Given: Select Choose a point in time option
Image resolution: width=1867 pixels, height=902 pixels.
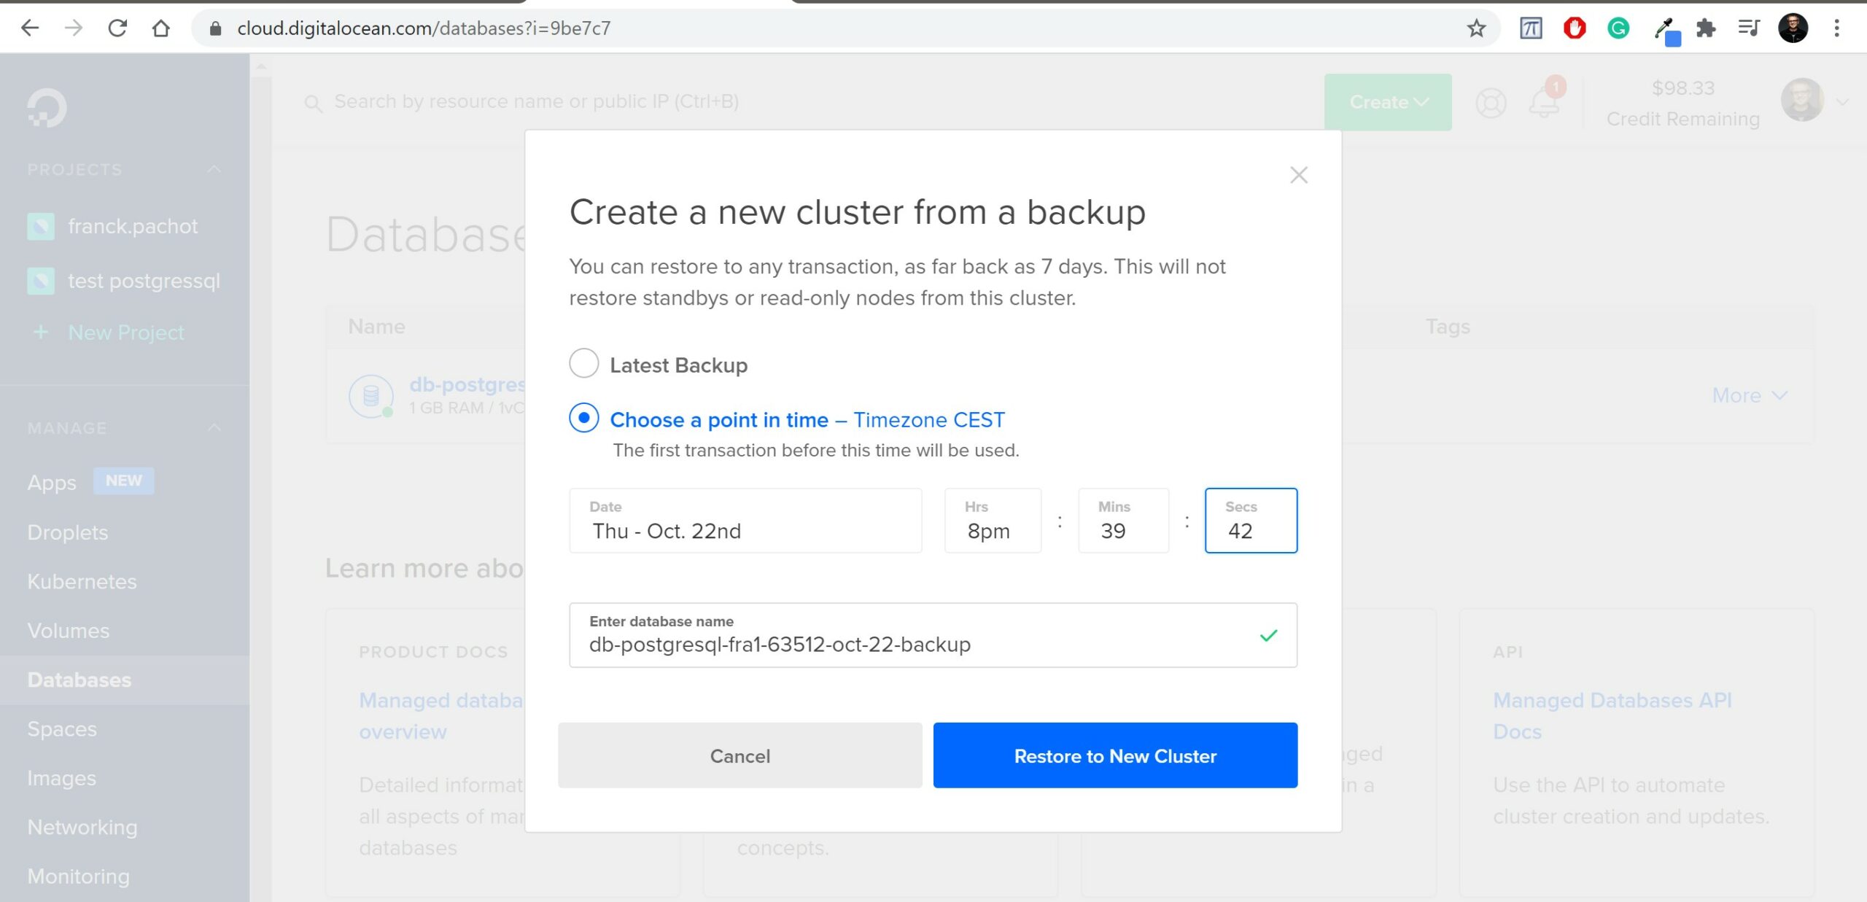Looking at the screenshot, I should tap(583, 418).
